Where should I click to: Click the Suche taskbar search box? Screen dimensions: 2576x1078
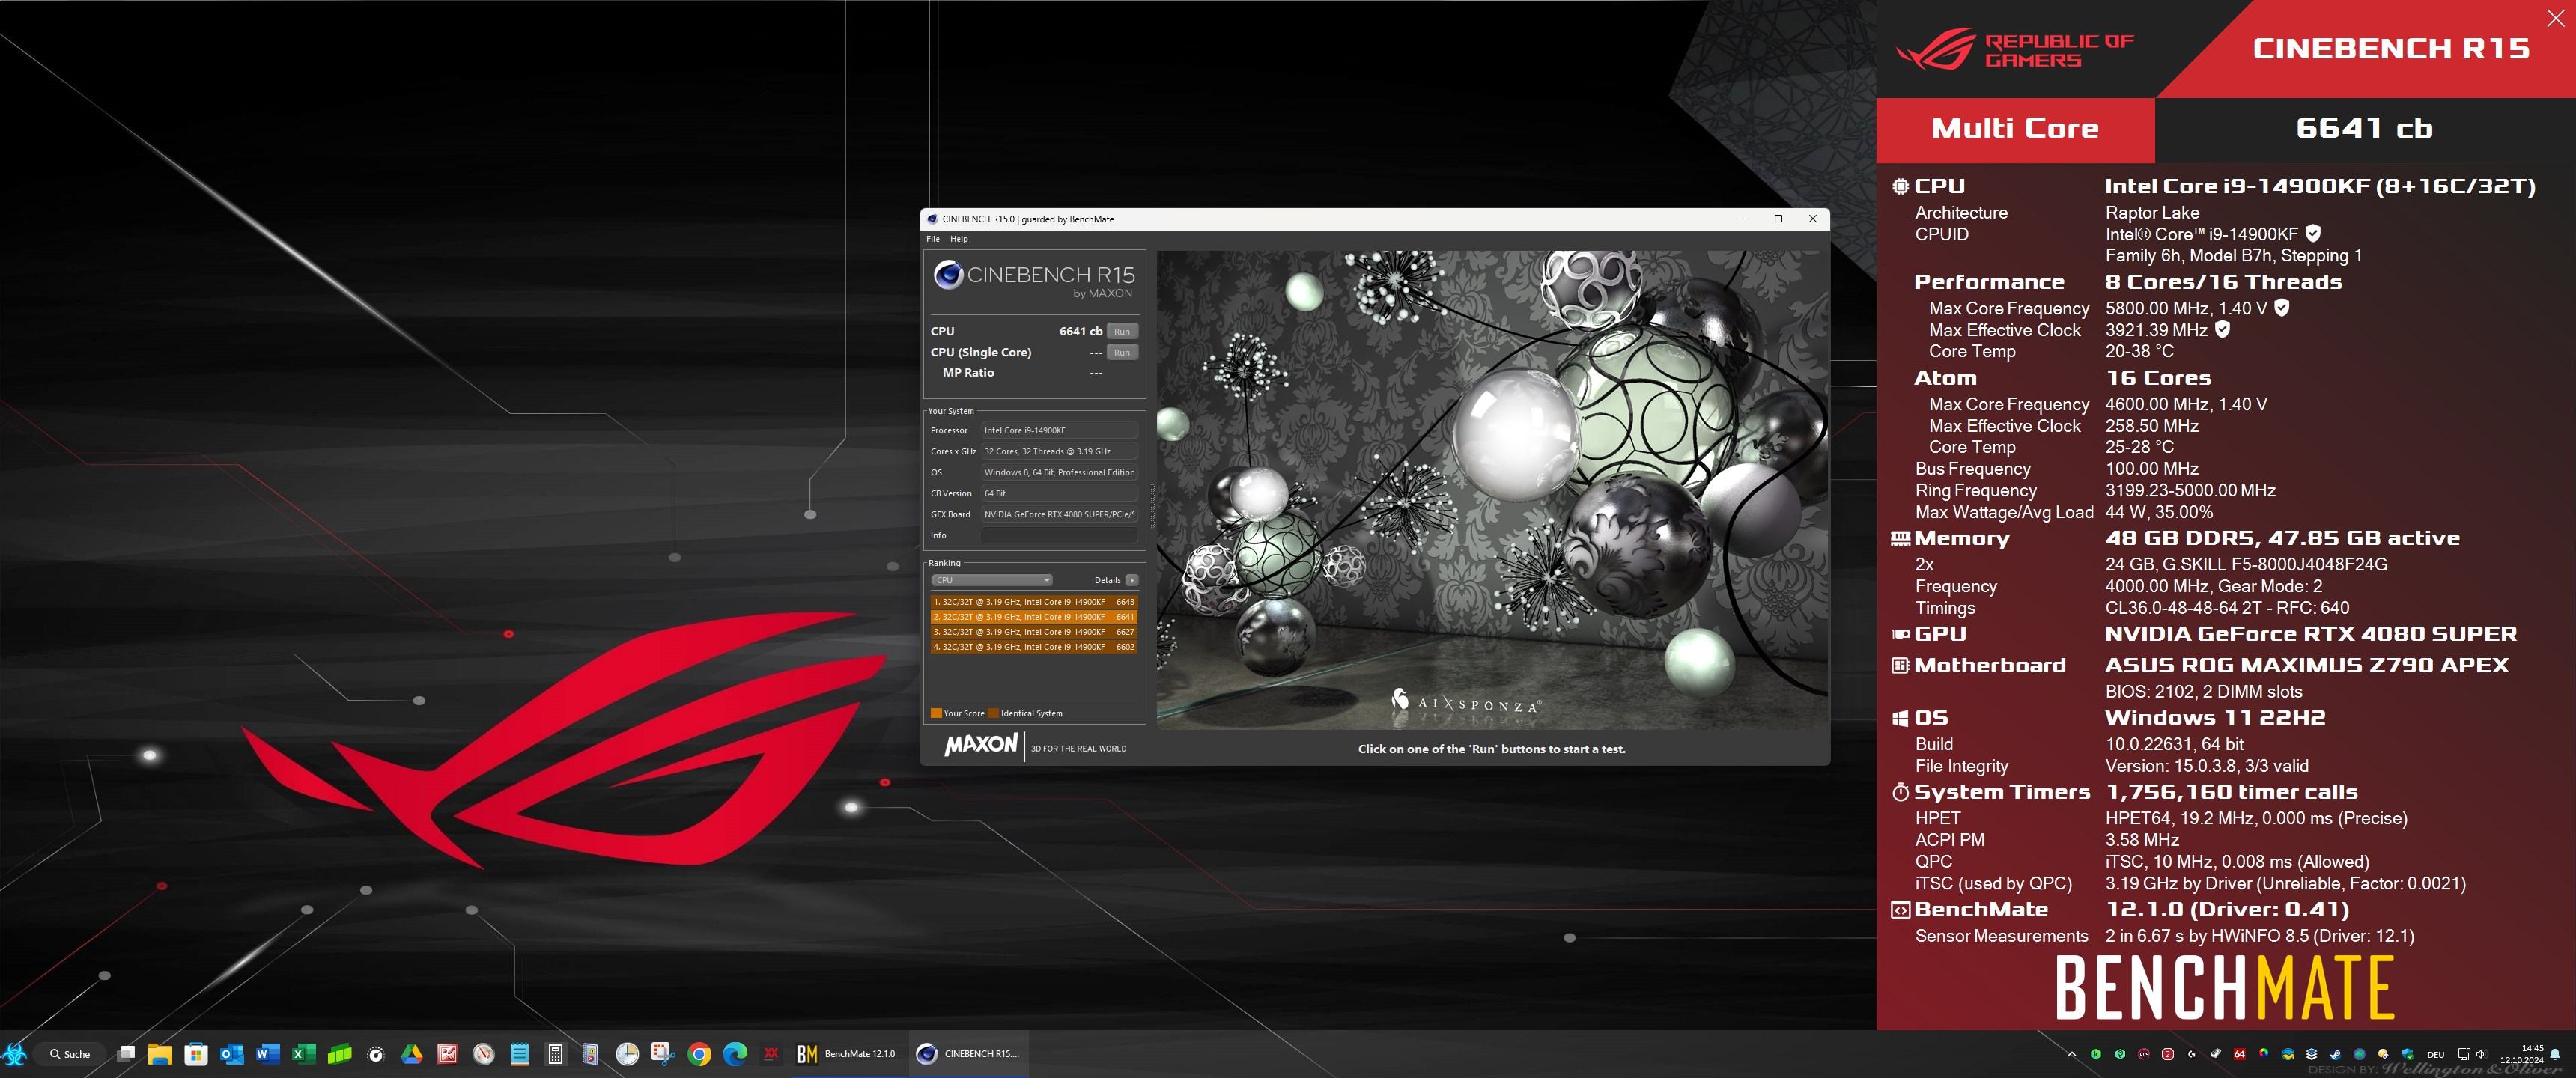point(69,1053)
